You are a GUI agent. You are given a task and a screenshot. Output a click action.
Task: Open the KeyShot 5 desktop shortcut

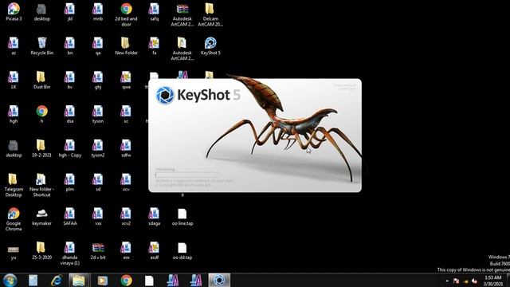coord(210,46)
